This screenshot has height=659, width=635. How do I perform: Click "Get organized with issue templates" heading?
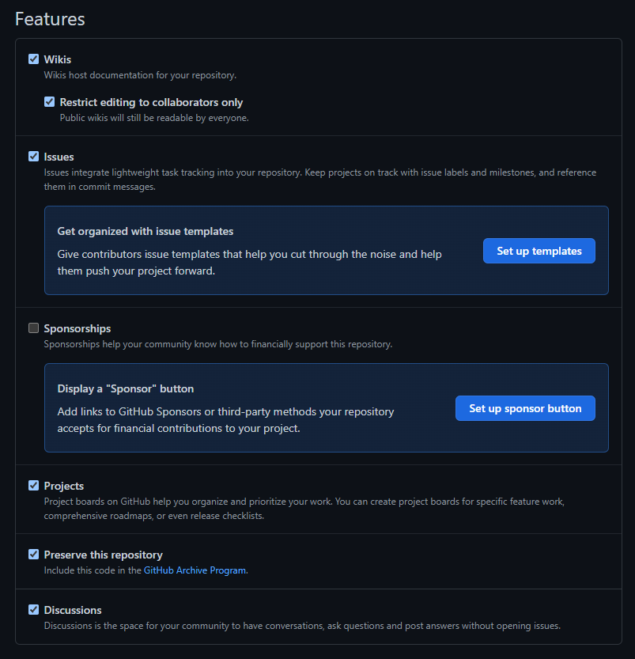146,231
